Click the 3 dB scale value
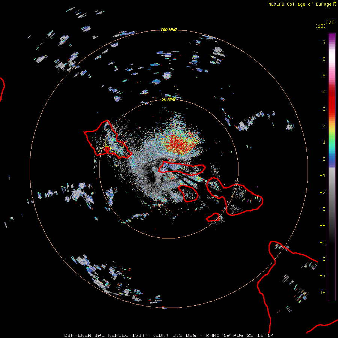This screenshot has height=338, width=338. tap(324, 109)
